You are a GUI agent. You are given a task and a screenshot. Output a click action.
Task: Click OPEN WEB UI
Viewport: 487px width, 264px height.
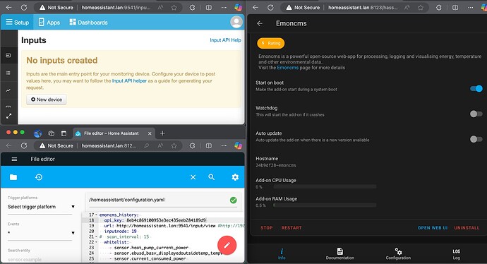pos(433,228)
